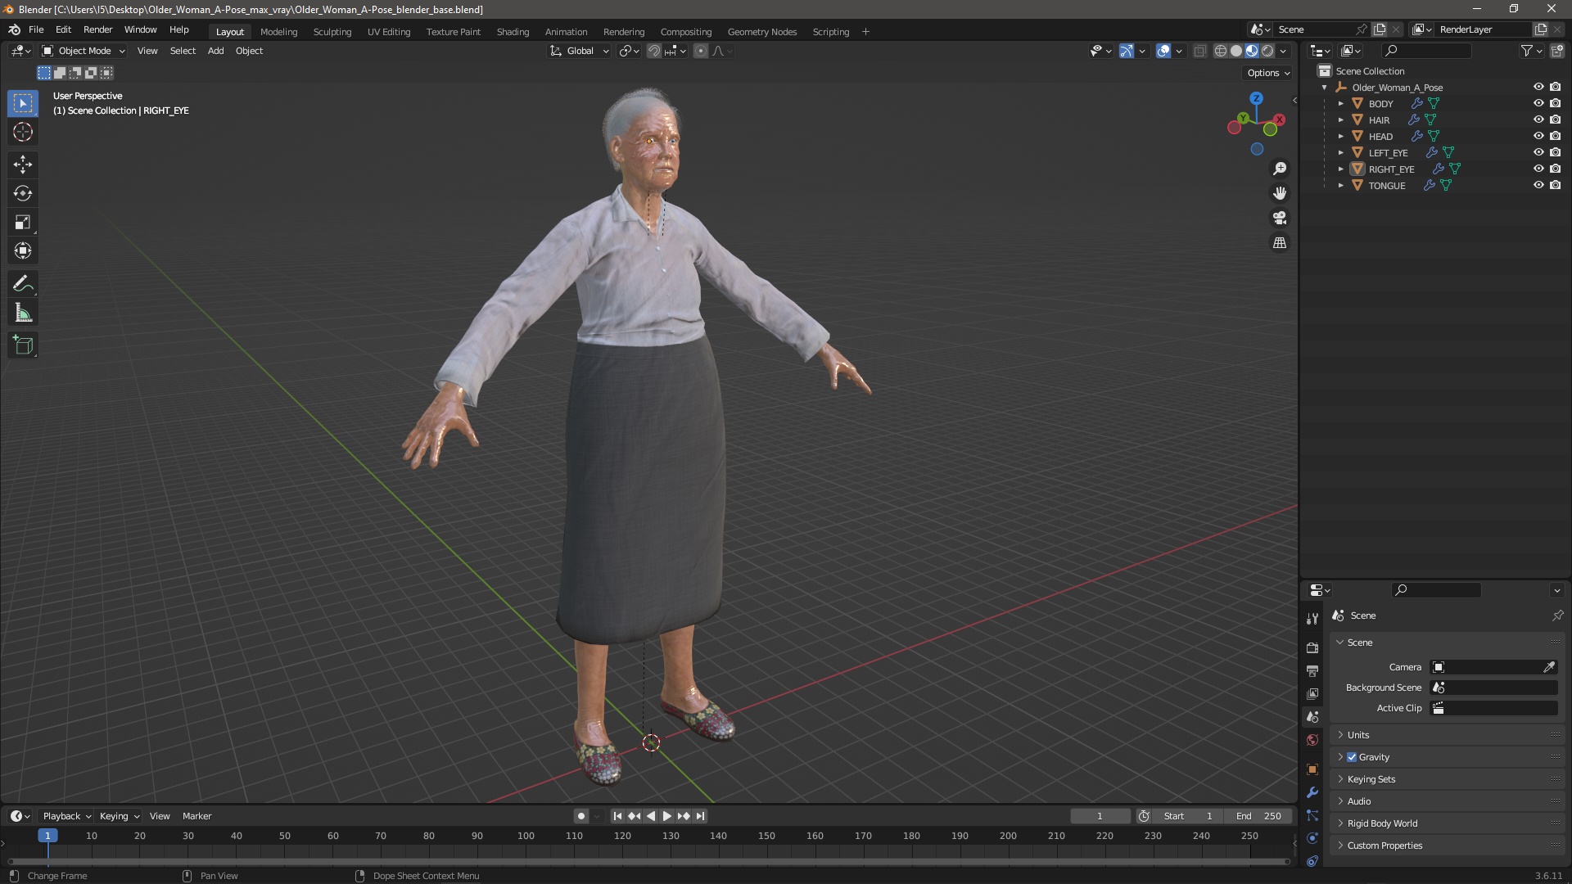Viewport: 1572px width, 884px height.
Task: Click the camera eyedropper icon
Action: click(x=1549, y=667)
